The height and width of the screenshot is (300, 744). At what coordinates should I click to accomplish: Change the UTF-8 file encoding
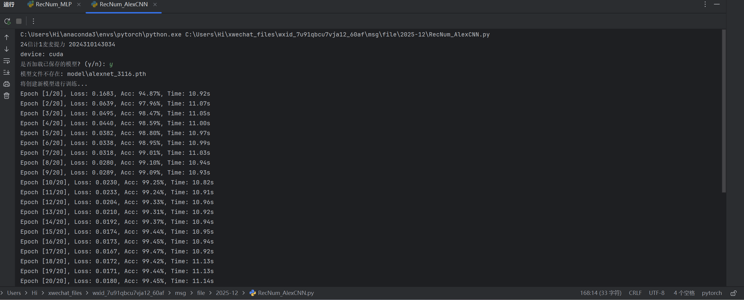(x=657, y=293)
